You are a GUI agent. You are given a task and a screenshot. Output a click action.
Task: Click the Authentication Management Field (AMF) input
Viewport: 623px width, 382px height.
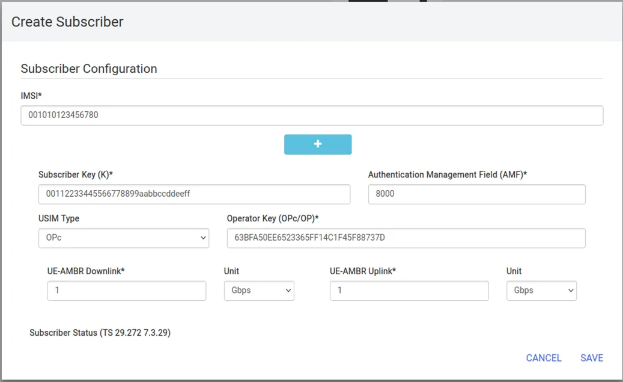point(477,194)
